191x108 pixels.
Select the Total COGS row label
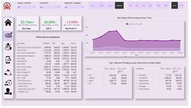coord(22,50)
